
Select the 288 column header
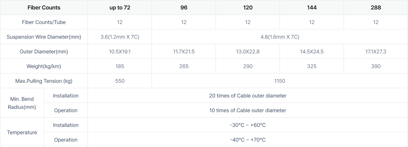tap(376, 7)
